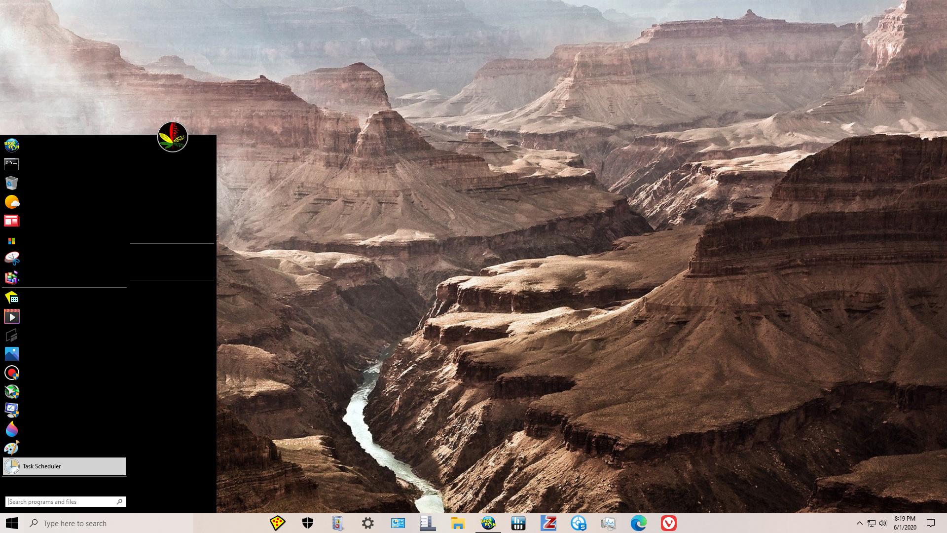Open Settings gear icon in taskbar
This screenshot has height=533, width=947.
pyautogui.click(x=368, y=523)
